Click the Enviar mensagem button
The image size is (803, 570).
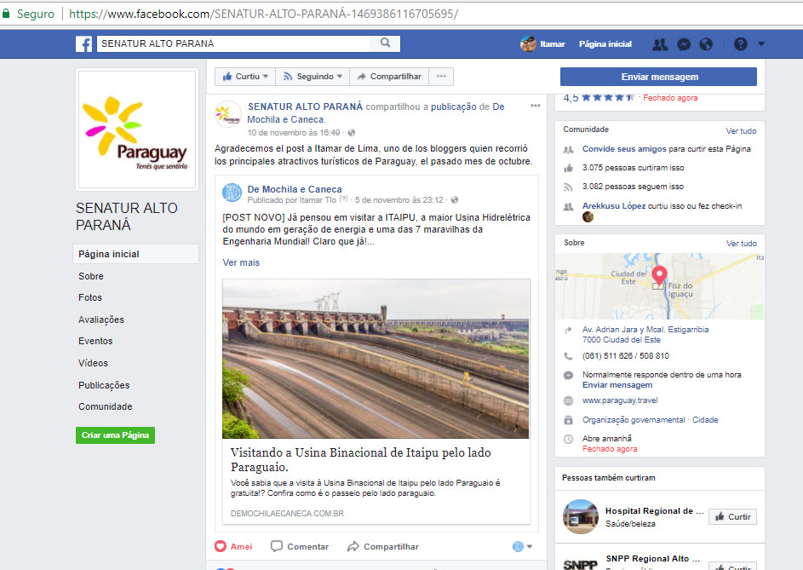(x=658, y=77)
